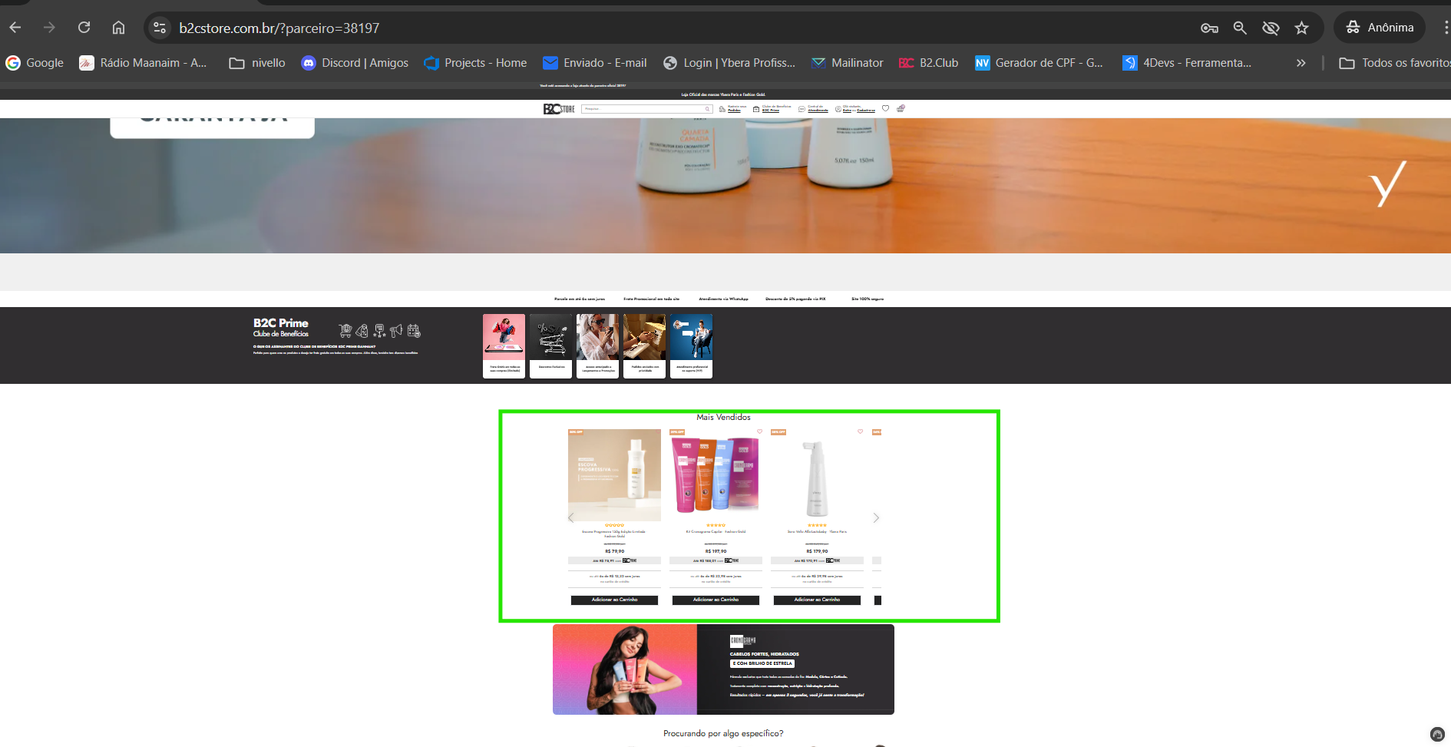Open the browser home page icon
The height and width of the screenshot is (747, 1451).
pyautogui.click(x=118, y=28)
